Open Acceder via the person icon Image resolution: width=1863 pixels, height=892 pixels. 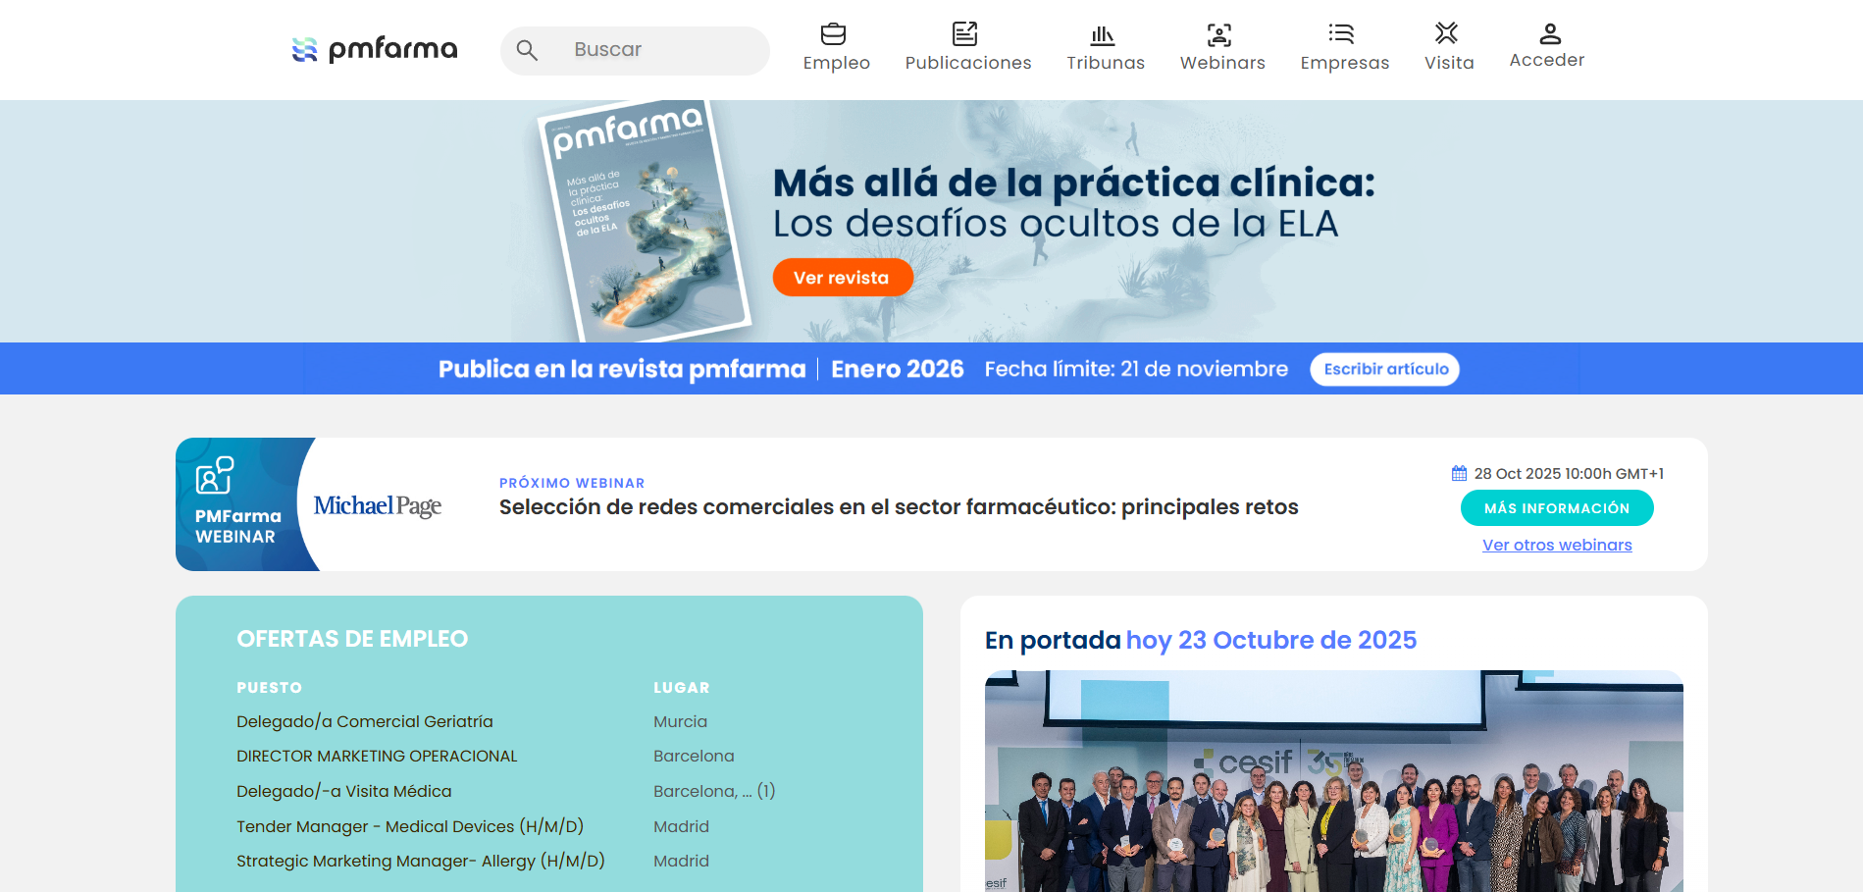point(1551,32)
